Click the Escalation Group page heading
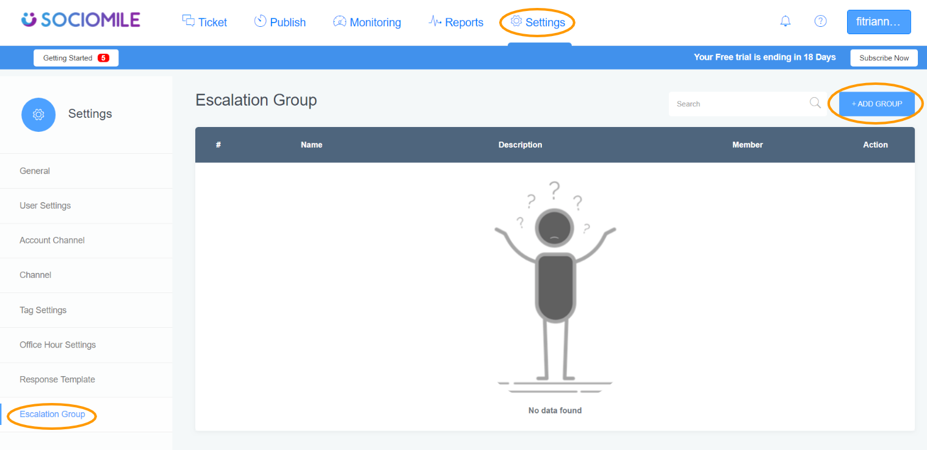Image resolution: width=927 pixels, height=450 pixels. click(x=256, y=100)
